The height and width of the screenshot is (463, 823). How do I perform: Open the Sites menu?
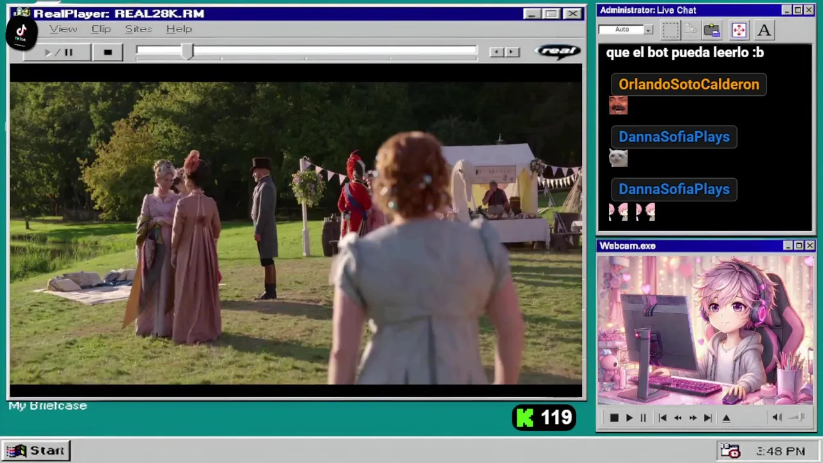[x=138, y=29]
